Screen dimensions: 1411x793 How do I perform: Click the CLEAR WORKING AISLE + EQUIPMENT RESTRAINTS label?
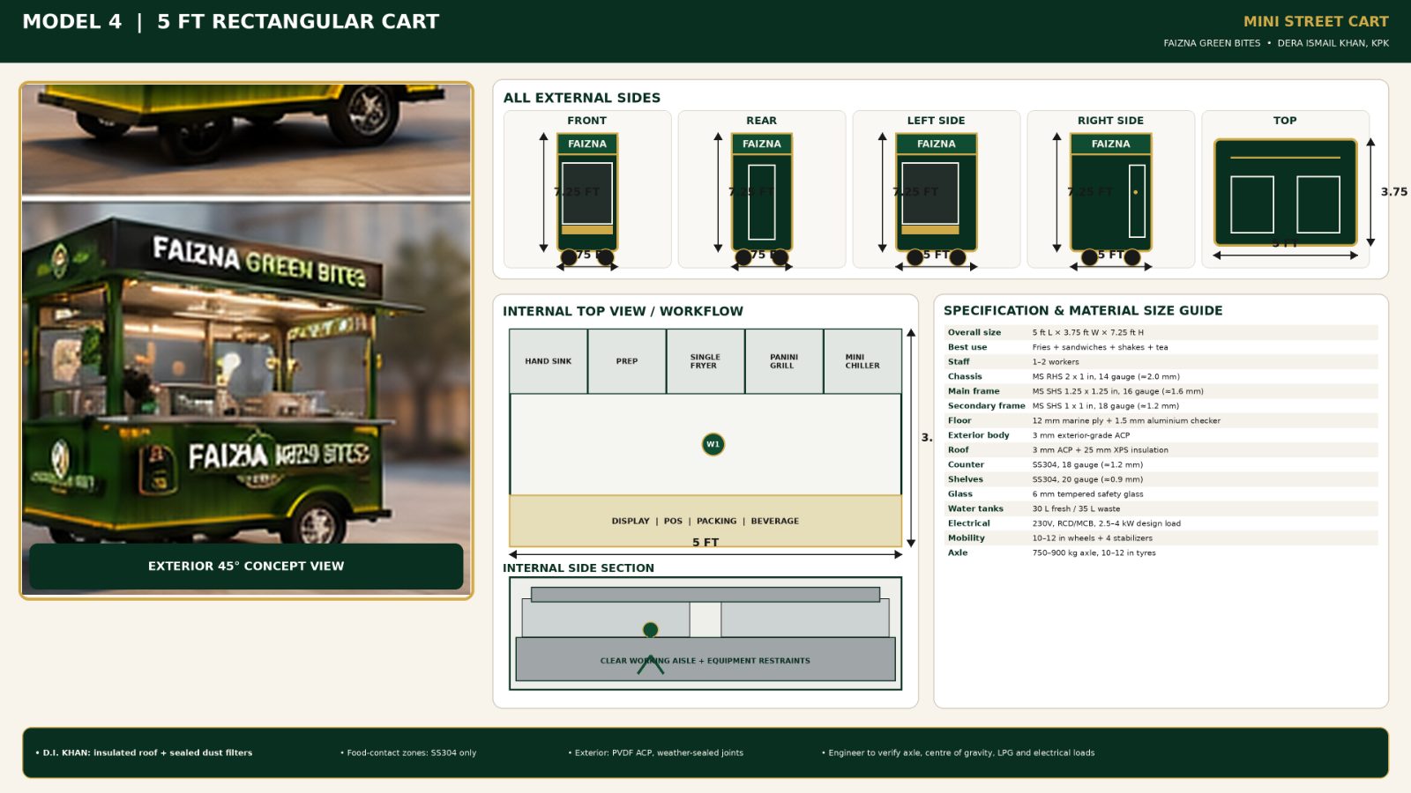(x=705, y=661)
